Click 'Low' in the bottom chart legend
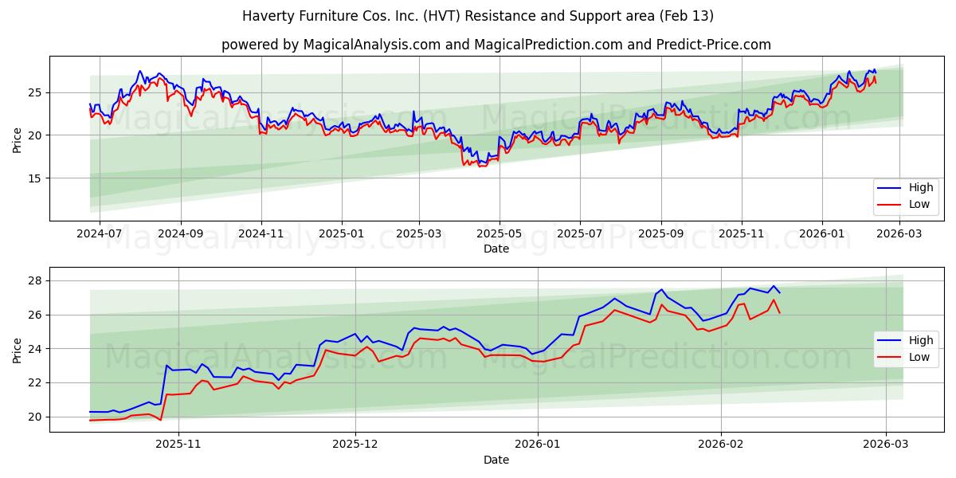 919,358
